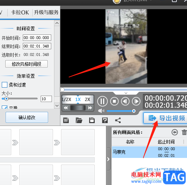Image resolution: width=187 pixels, height=185 pixels.
Task: Click 确认修改 confirm button
Action: pyautogui.click(x=27, y=117)
